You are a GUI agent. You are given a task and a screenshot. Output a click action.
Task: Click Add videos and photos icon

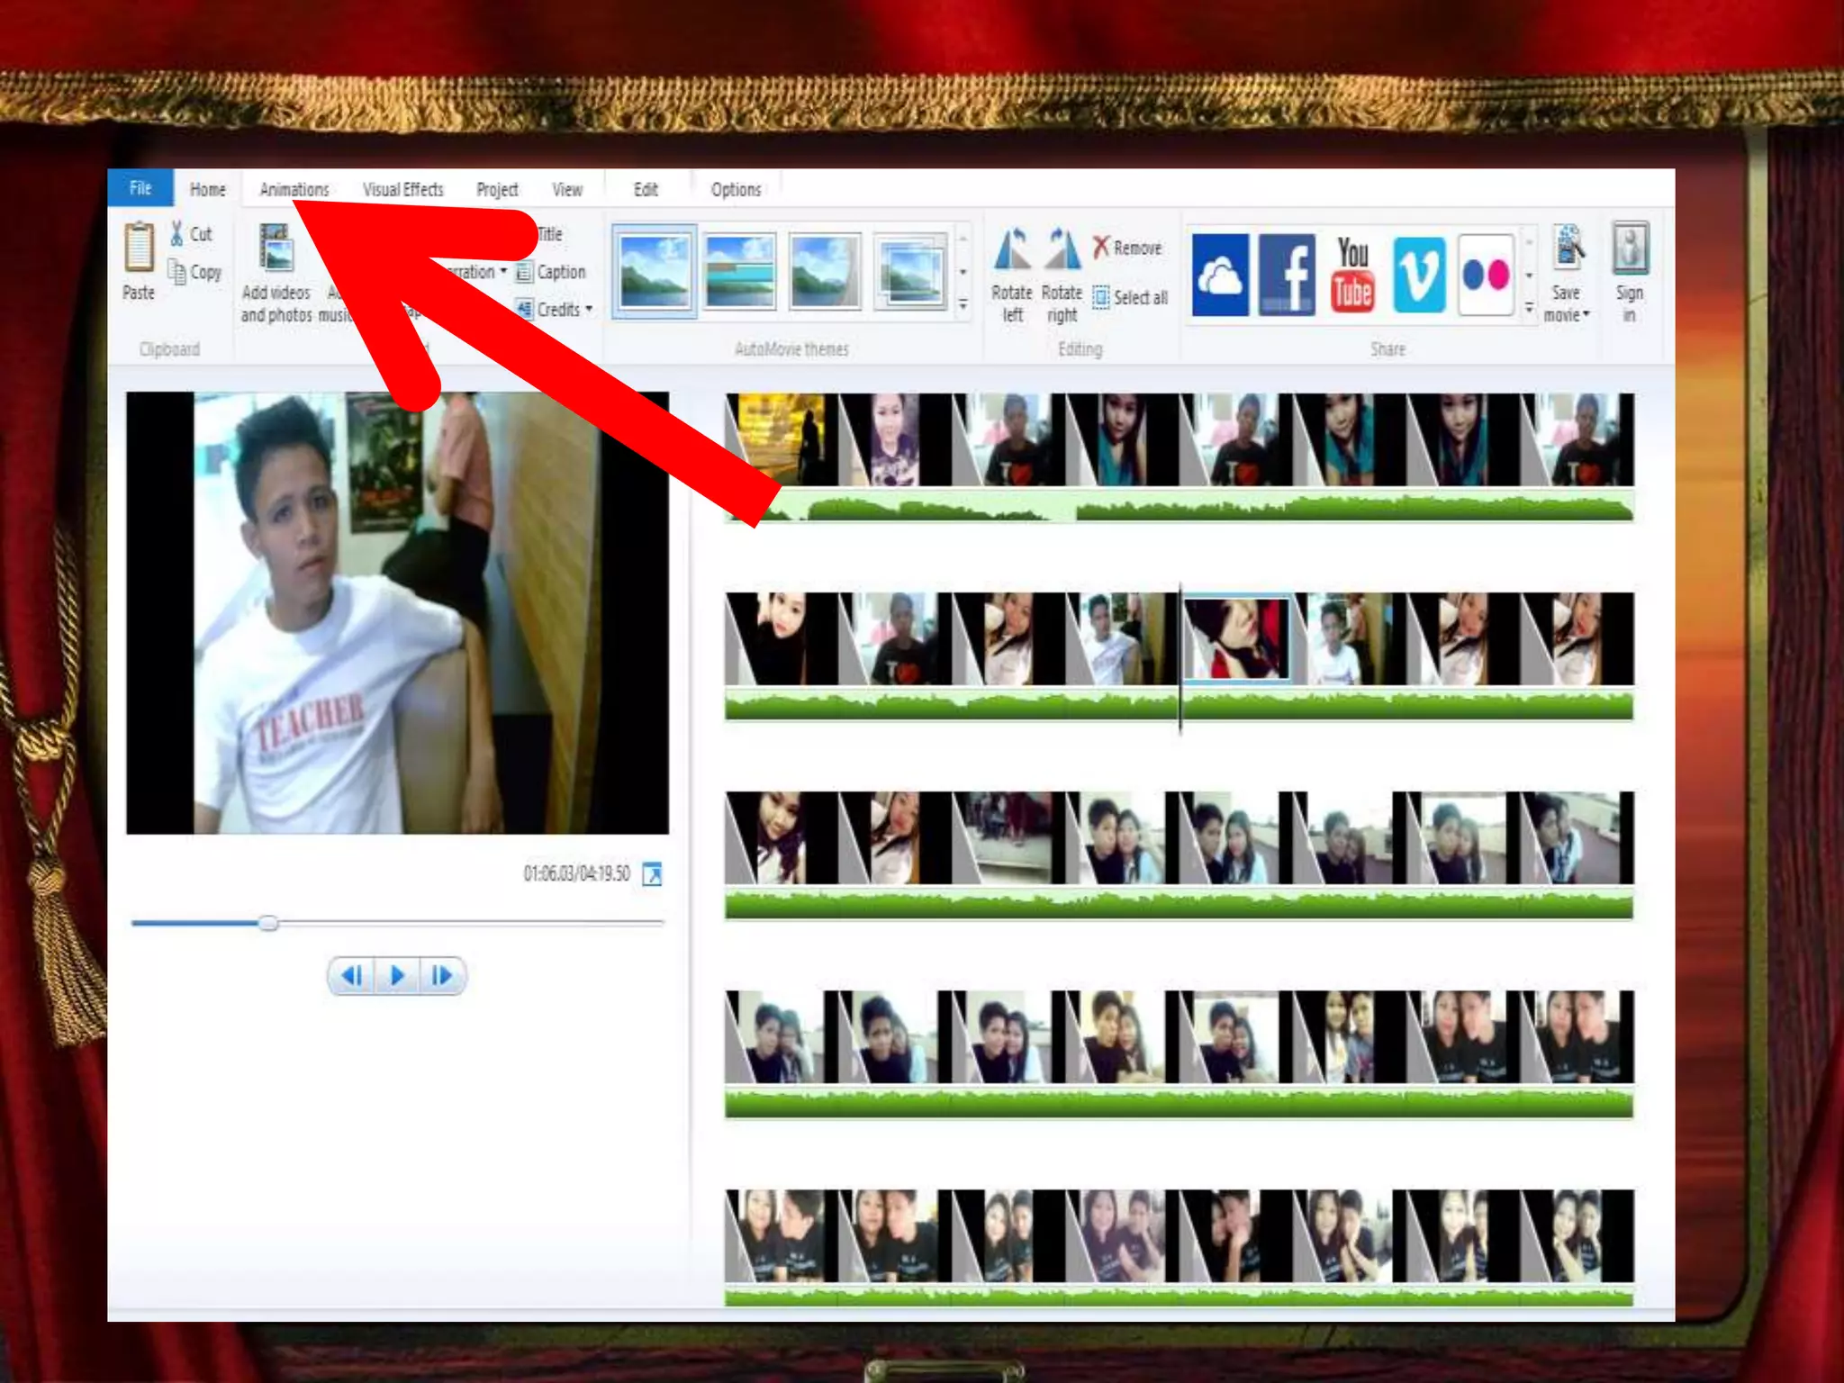pos(276,249)
